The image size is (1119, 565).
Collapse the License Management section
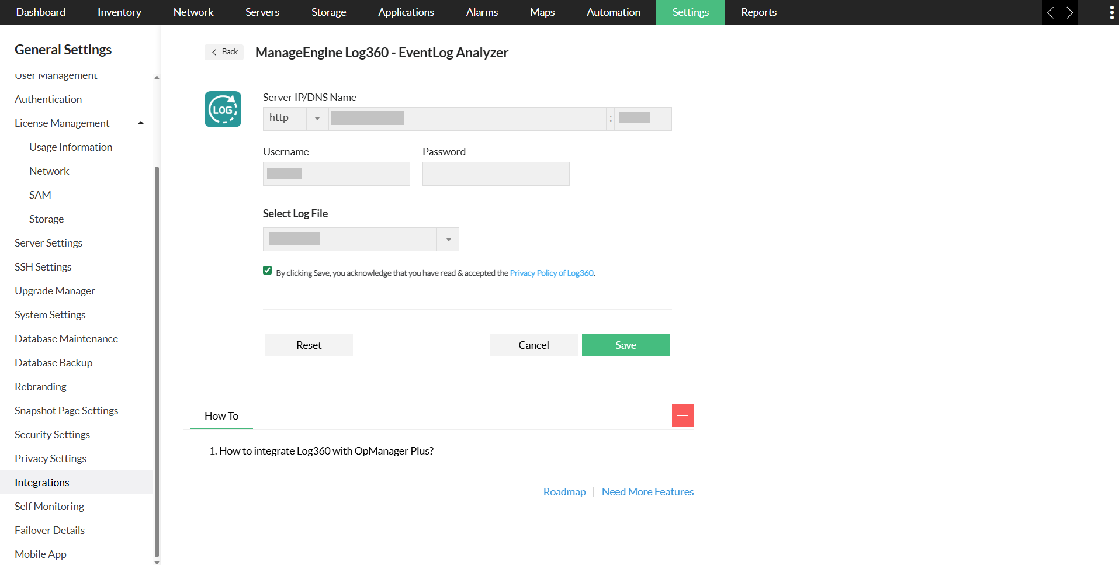pyautogui.click(x=141, y=123)
